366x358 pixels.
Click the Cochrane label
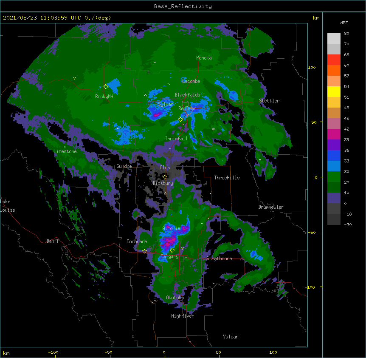click(x=137, y=242)
